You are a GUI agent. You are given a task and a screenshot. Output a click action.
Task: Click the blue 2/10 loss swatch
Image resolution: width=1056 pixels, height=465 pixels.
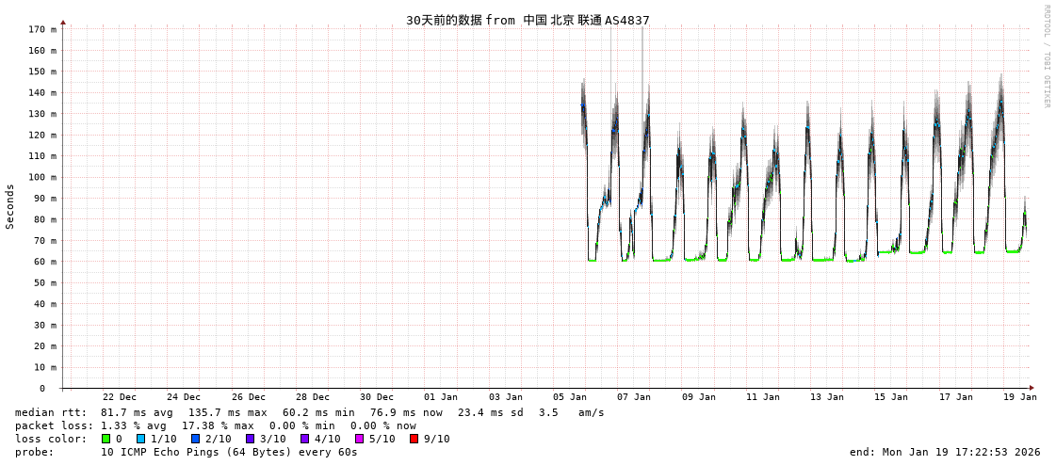point(195,439)
